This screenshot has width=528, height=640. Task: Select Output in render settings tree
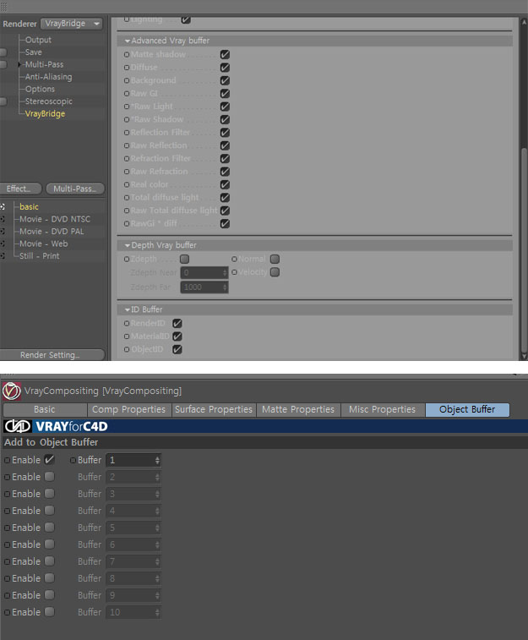[38, 40]
